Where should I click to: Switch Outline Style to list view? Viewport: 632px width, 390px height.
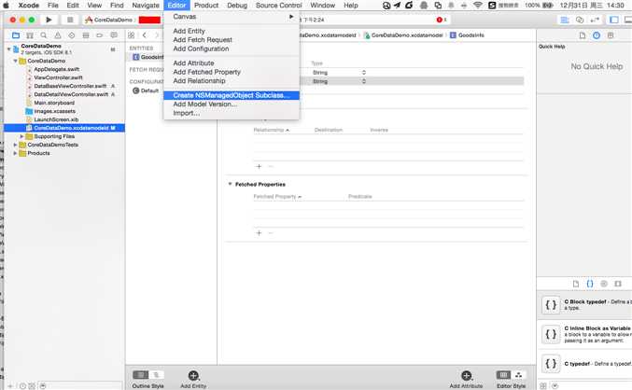click(140, 375)
